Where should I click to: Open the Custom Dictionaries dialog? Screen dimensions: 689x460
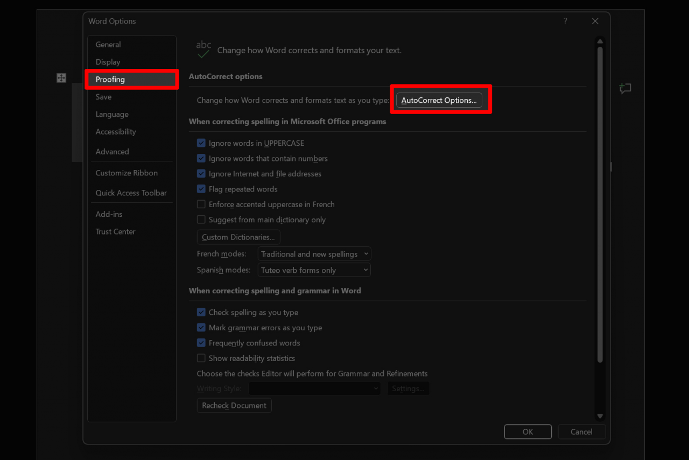click(238, 237)
